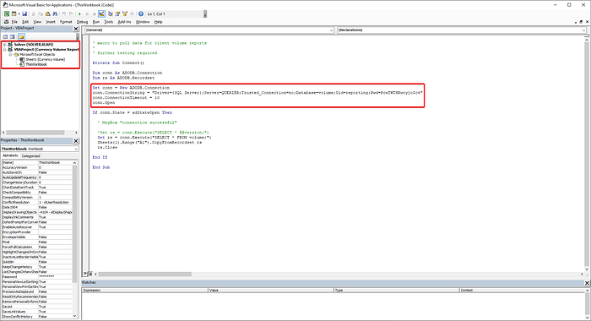Save the workbook with the floppy icon

click(24, 14)
